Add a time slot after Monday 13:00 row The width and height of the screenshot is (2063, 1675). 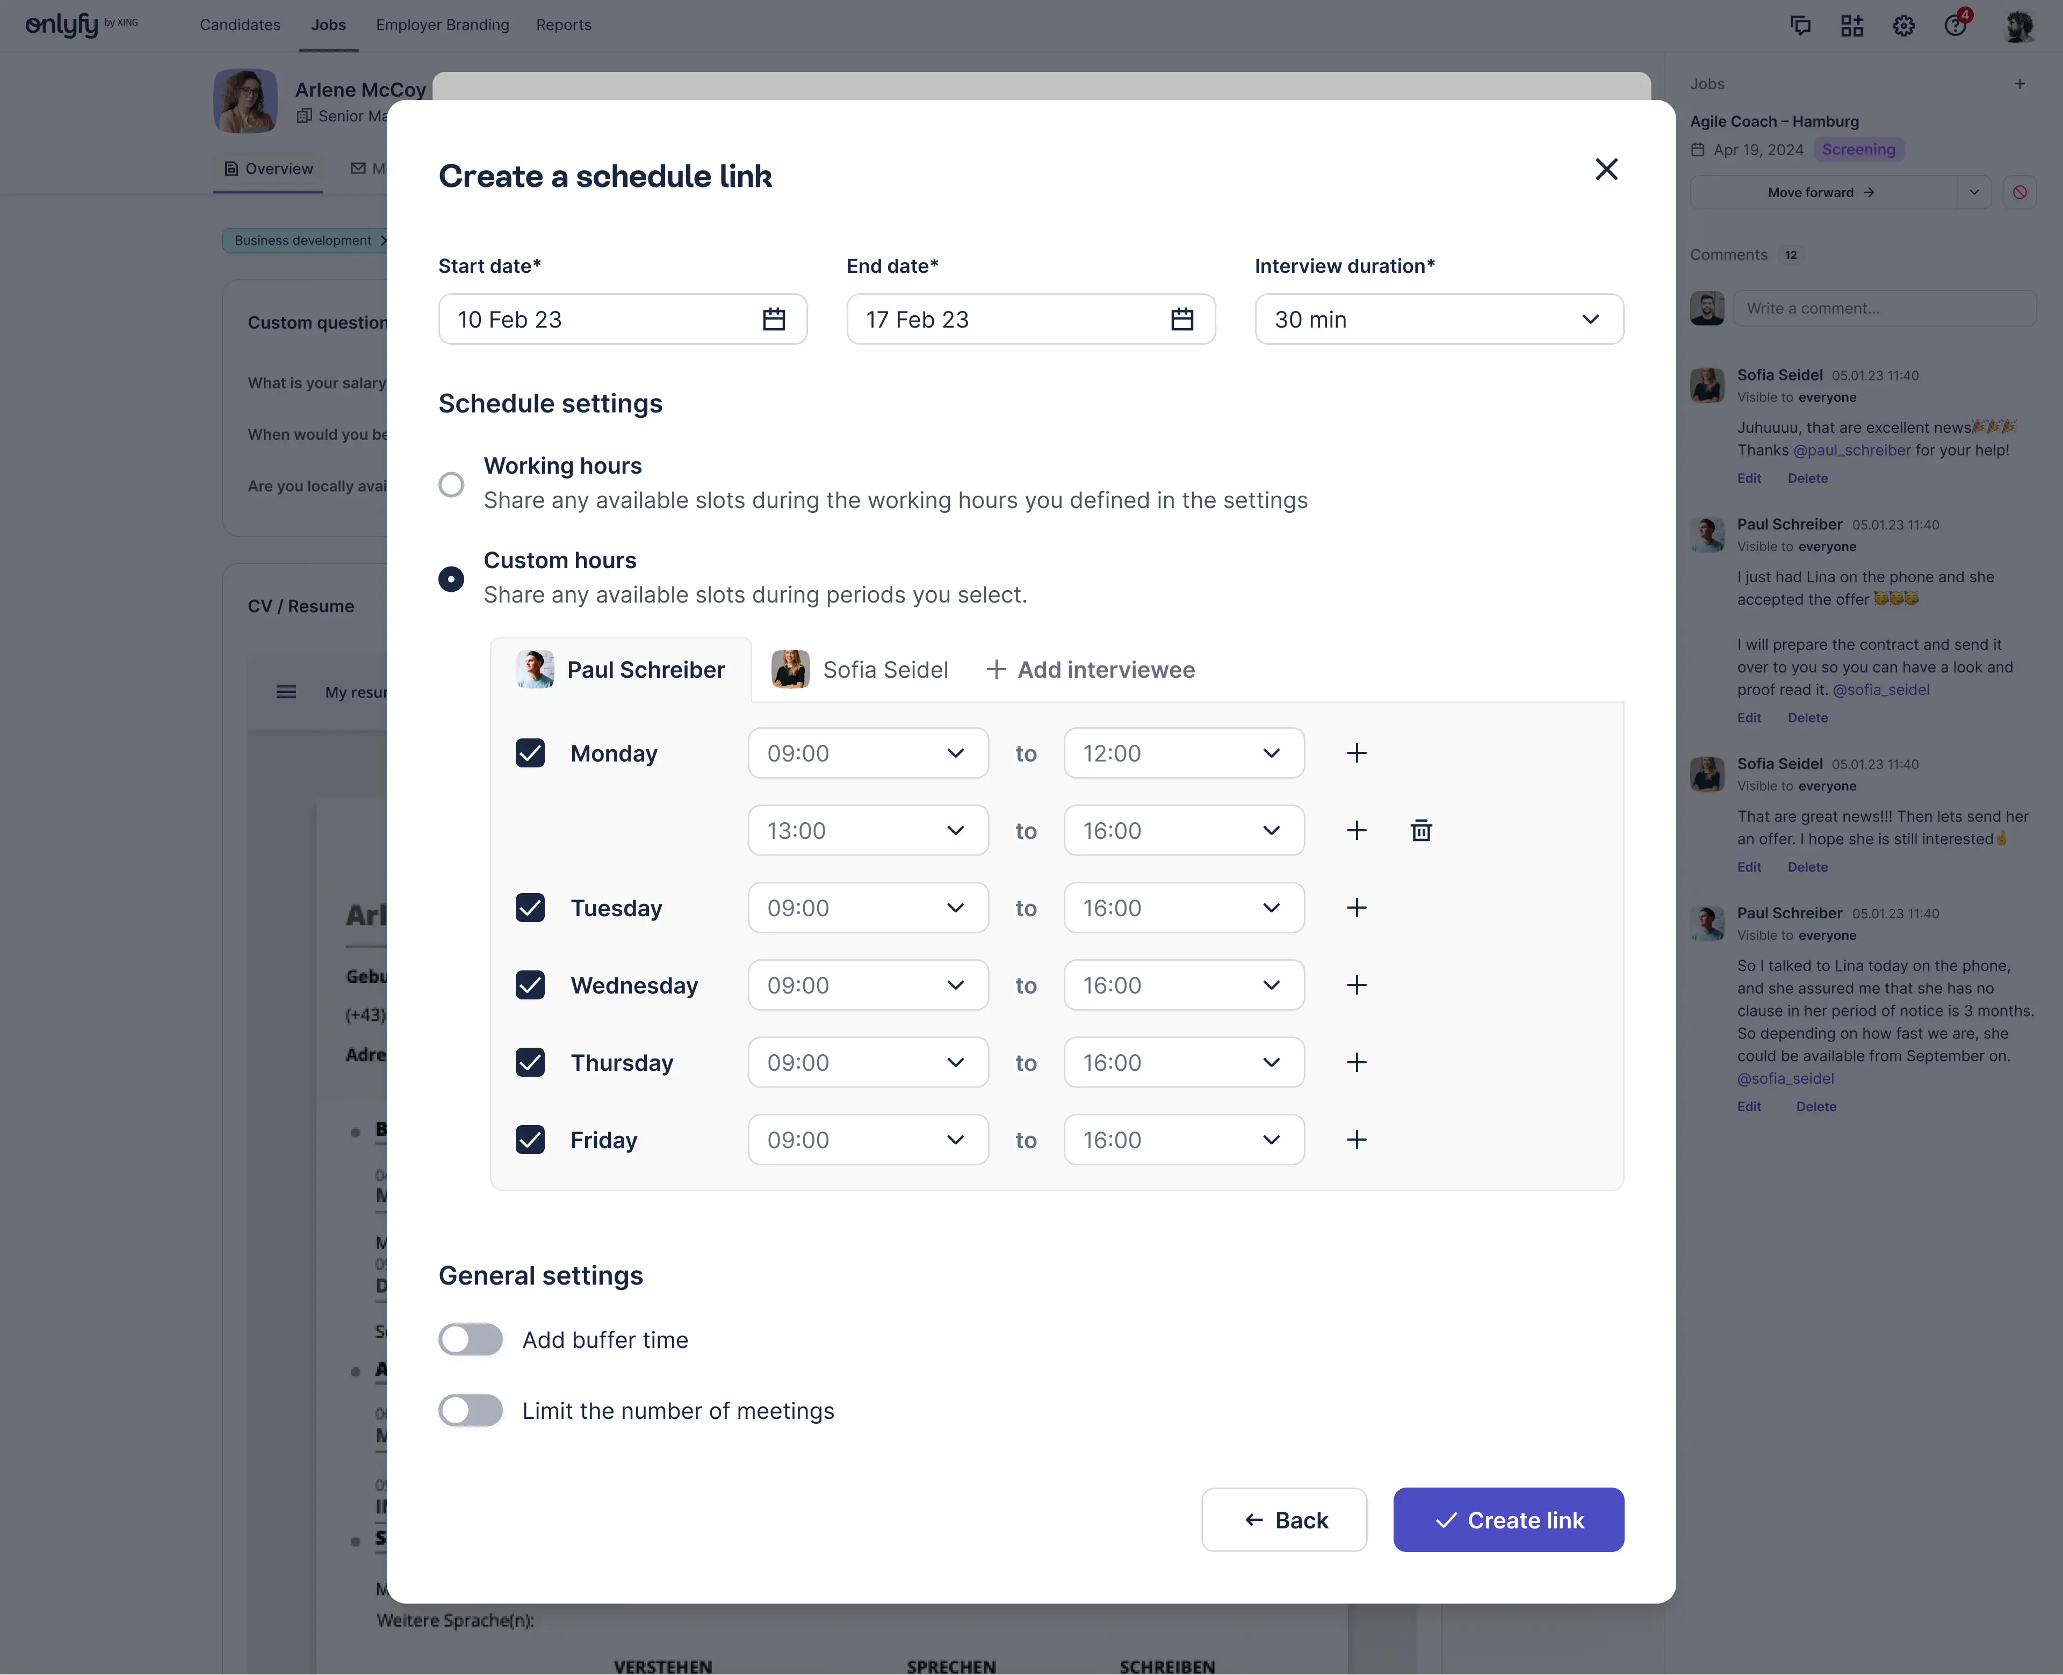[x=1357, y=831]
